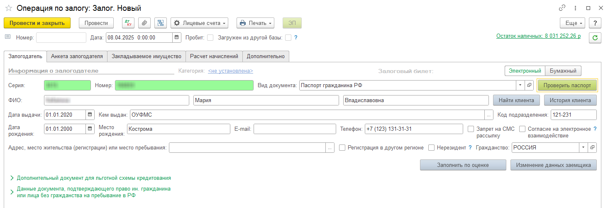
Task: Click Найти клиента button
Action: [516, 100]
